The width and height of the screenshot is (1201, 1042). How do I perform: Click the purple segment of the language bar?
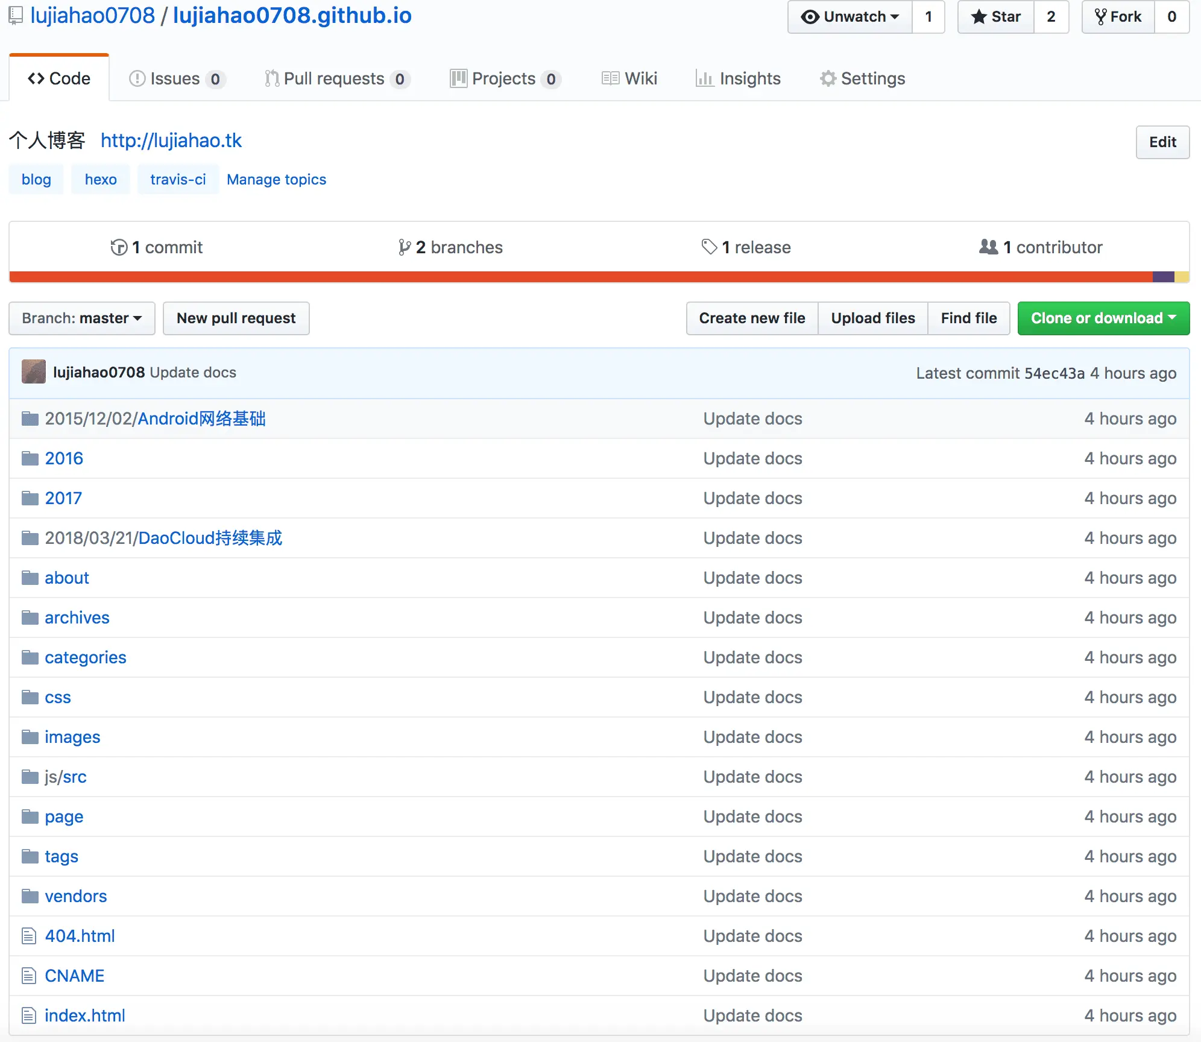point(1163,277)
